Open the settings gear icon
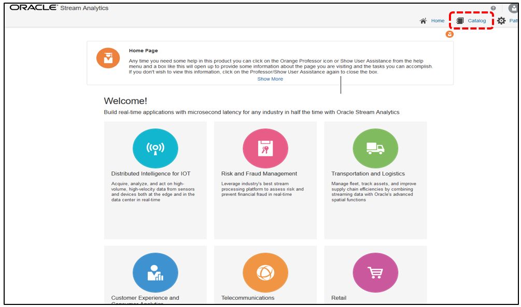 pyautogui.click(x=501, y=21)
